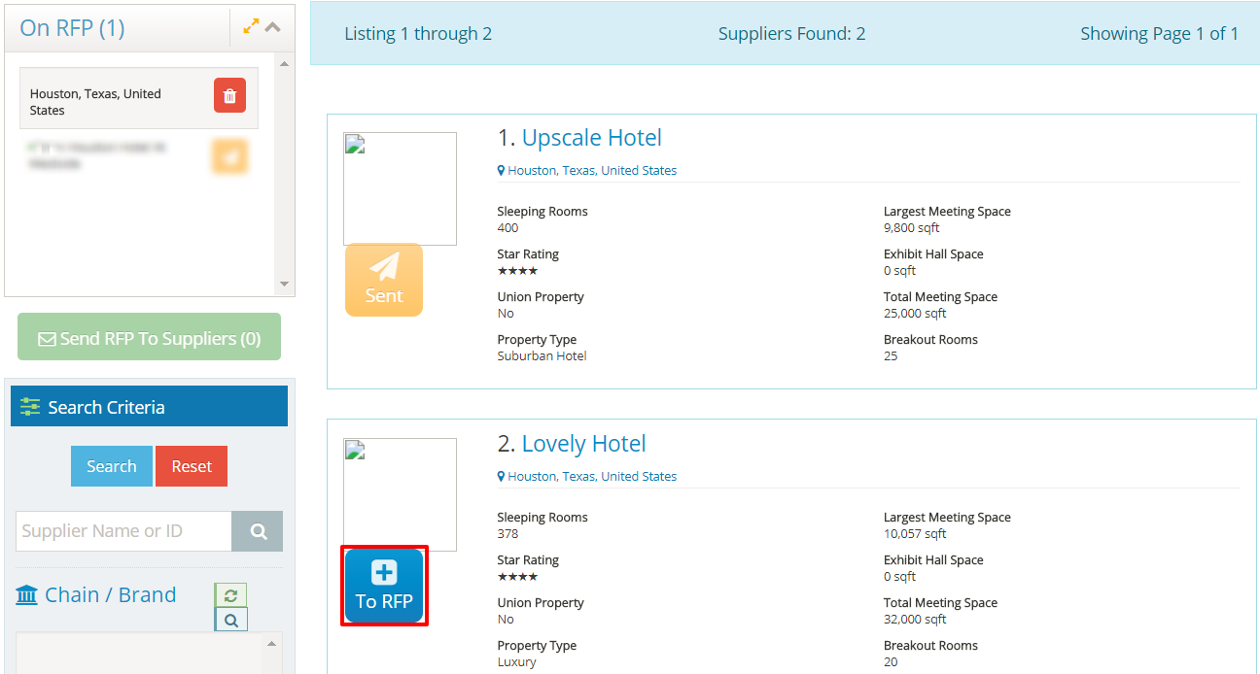1260x674 pixels.
Task: Reset the search criteria
Action: [192, 466]
